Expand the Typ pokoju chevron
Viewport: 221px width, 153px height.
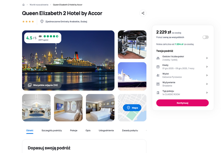tap(207, 93)
